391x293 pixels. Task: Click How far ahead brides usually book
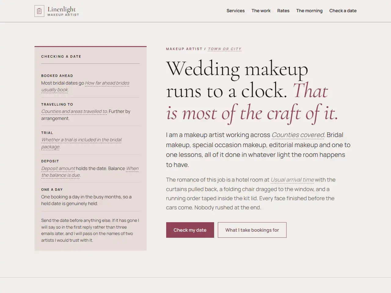[85, 86]
